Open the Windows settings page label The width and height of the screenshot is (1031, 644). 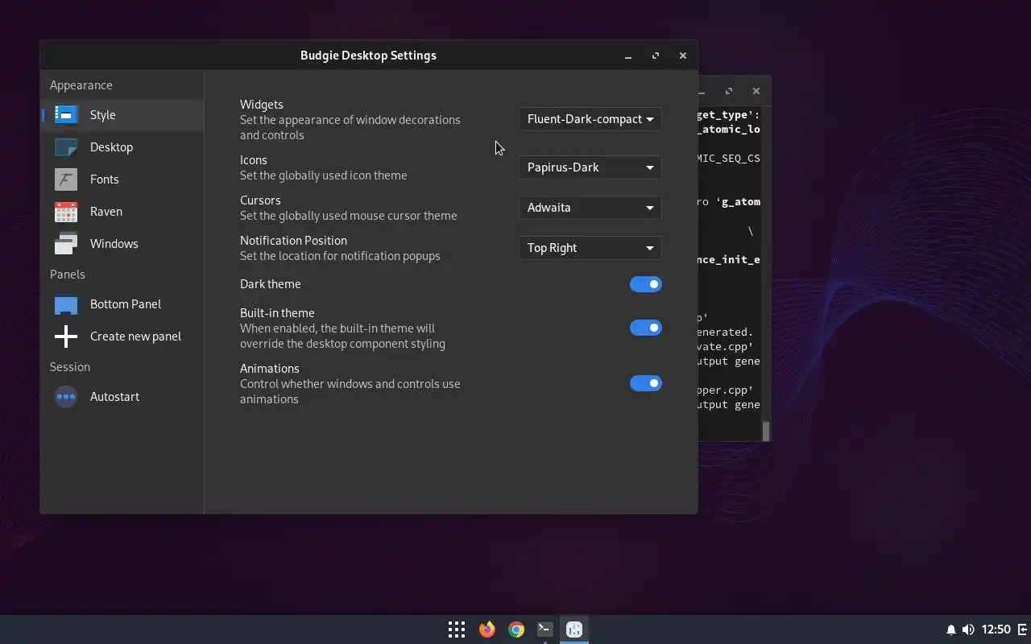click(x=114, y=244)
